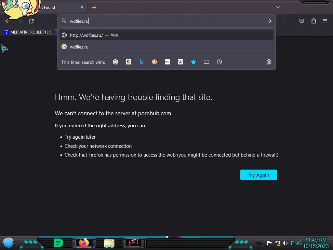Viewport: 333px width, 250px height.
Task: Close the Not Found tab
Action: click(82, 7)
